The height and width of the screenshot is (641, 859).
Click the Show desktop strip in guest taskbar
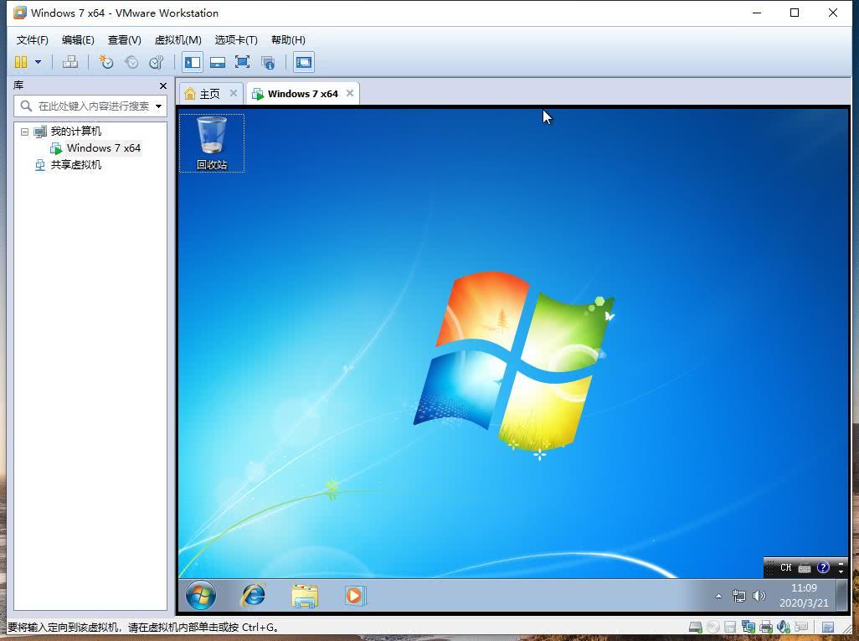pos(842,595)
